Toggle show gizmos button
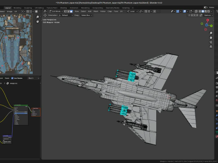 [x=178, y=11]
